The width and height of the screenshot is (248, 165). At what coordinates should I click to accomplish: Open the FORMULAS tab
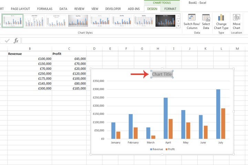[x=45, y=9]
